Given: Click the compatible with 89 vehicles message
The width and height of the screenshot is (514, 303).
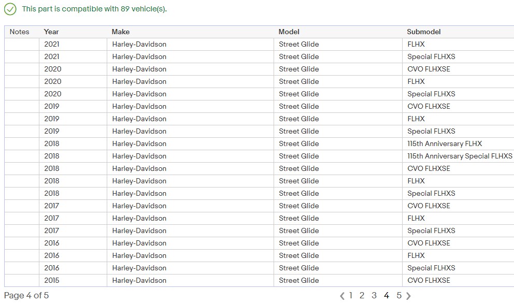Looking at the screenshot, I should pos(94,9).
